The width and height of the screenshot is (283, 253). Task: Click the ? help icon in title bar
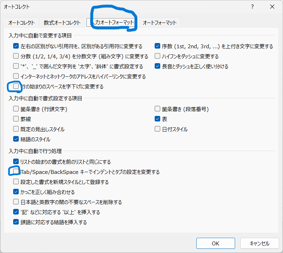pyautogui.click(x=252, y=7)
